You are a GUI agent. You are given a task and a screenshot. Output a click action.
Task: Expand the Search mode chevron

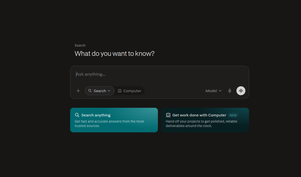coord(109,91)
